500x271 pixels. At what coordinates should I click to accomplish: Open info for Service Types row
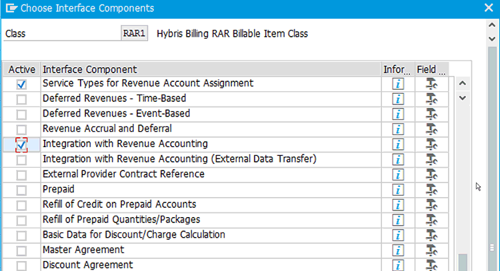pos(399,84)
